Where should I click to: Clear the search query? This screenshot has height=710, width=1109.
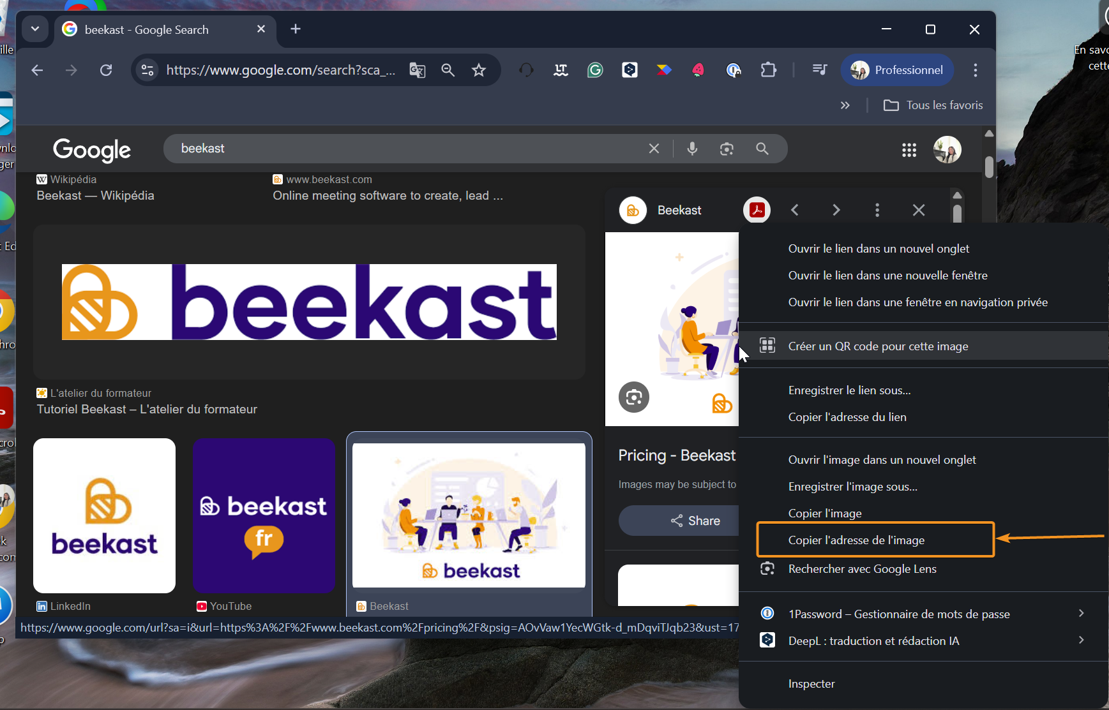[654, 149]
